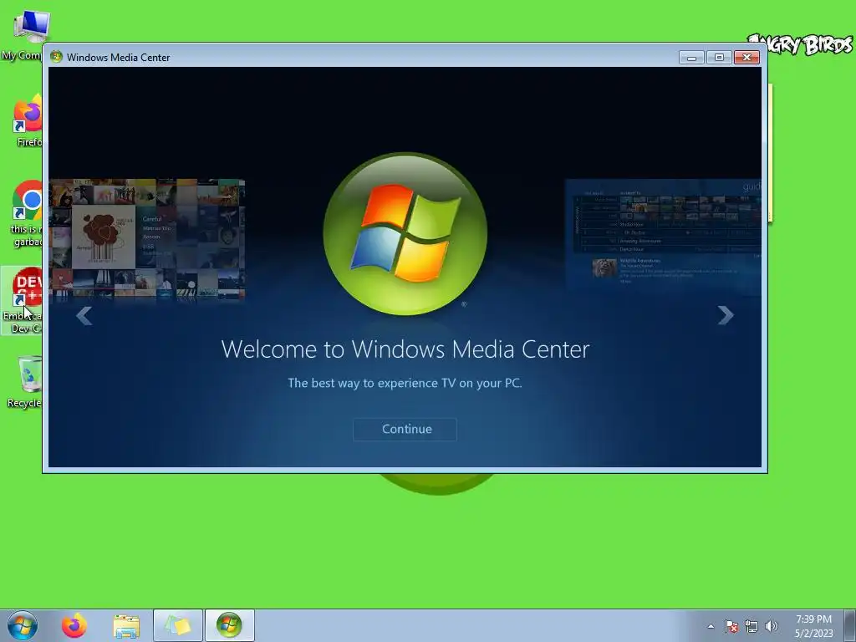Launch Firefox from the taskbar

[74, 625]
